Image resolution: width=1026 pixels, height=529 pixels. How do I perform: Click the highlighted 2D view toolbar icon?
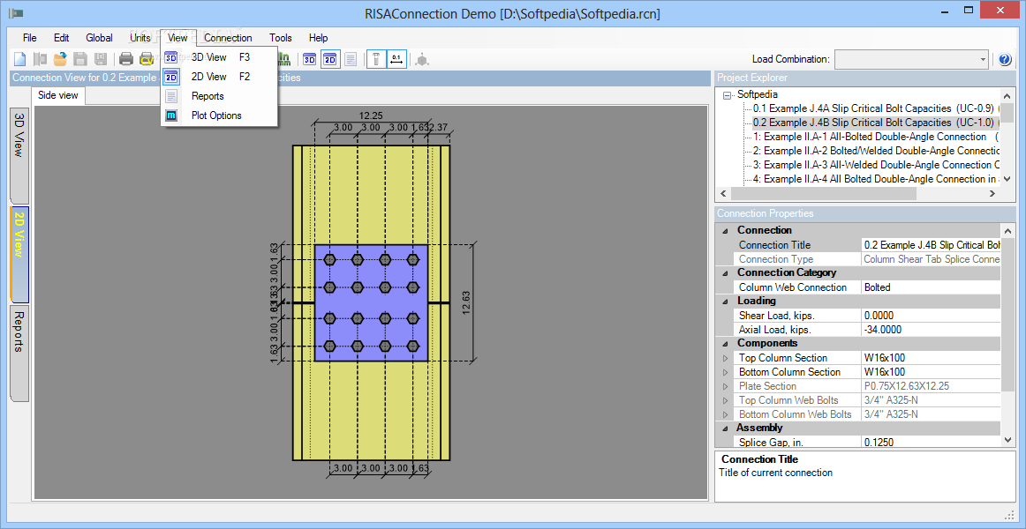click(x=330, y=59)
